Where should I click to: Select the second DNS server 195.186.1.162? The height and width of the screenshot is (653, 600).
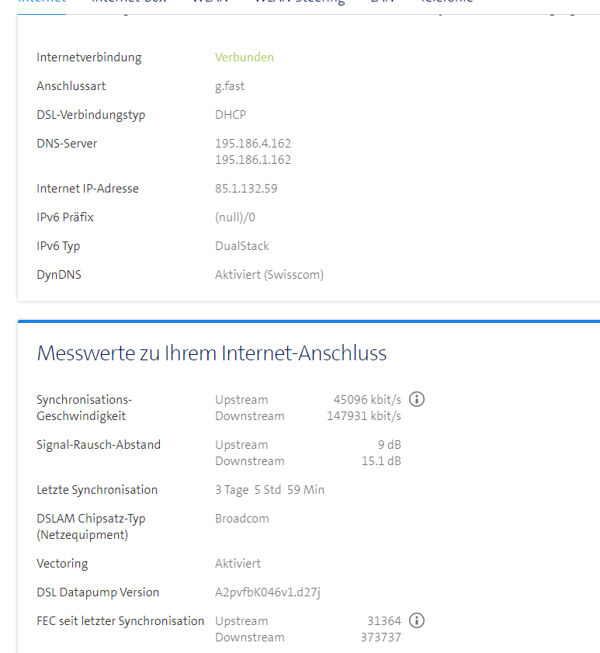253,160
